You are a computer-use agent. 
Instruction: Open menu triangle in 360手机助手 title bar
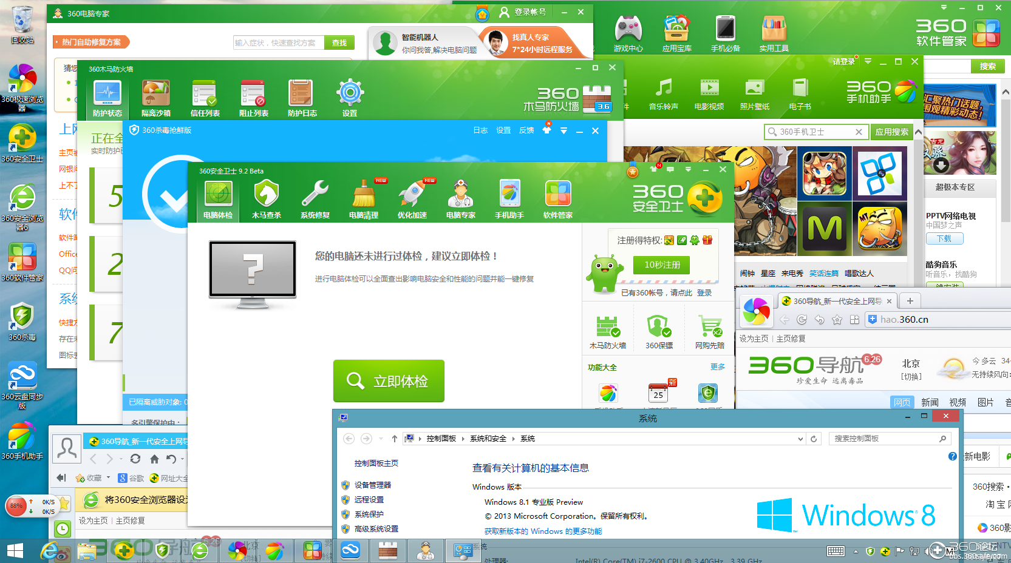tap(868, 61)
